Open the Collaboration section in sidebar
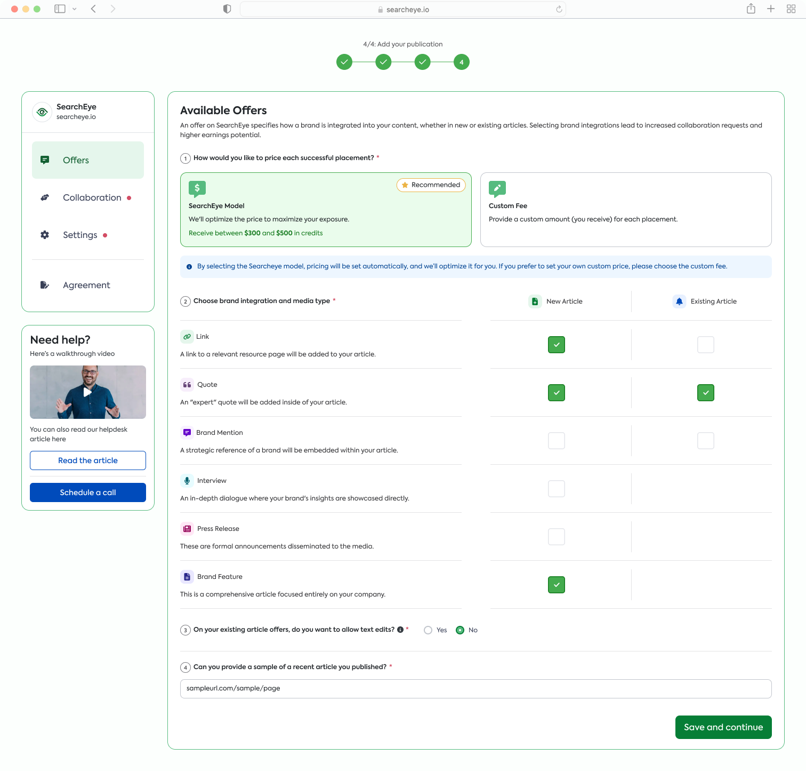Image resolution: width=806 pixels, height=771 pixels. 92,197
